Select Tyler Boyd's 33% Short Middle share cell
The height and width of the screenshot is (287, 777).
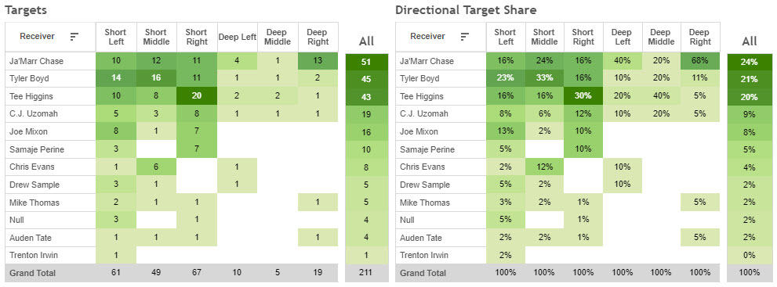tap(545, 78)
